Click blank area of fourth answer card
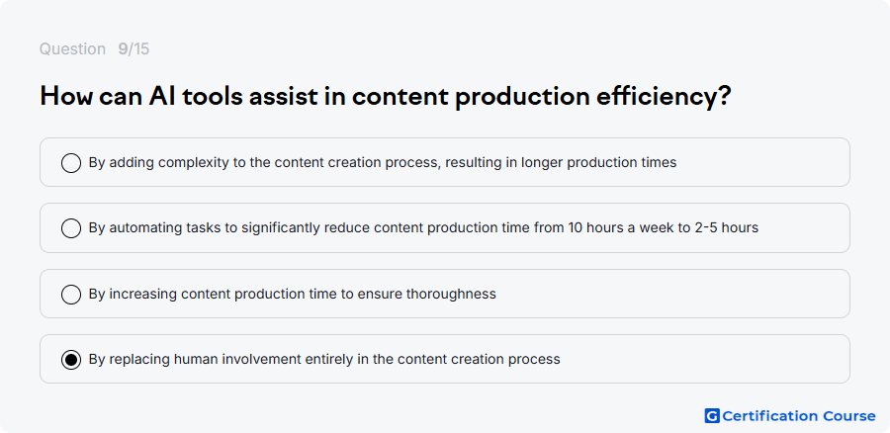Viewport: 890px width, 433px height. point(704,359)
